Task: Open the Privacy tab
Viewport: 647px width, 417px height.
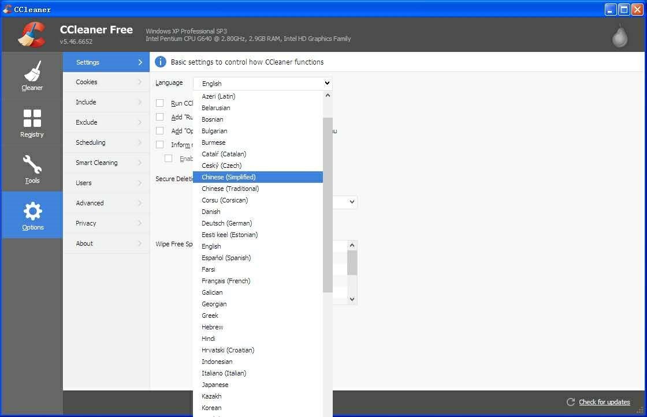Action: [x=106, y=223]
